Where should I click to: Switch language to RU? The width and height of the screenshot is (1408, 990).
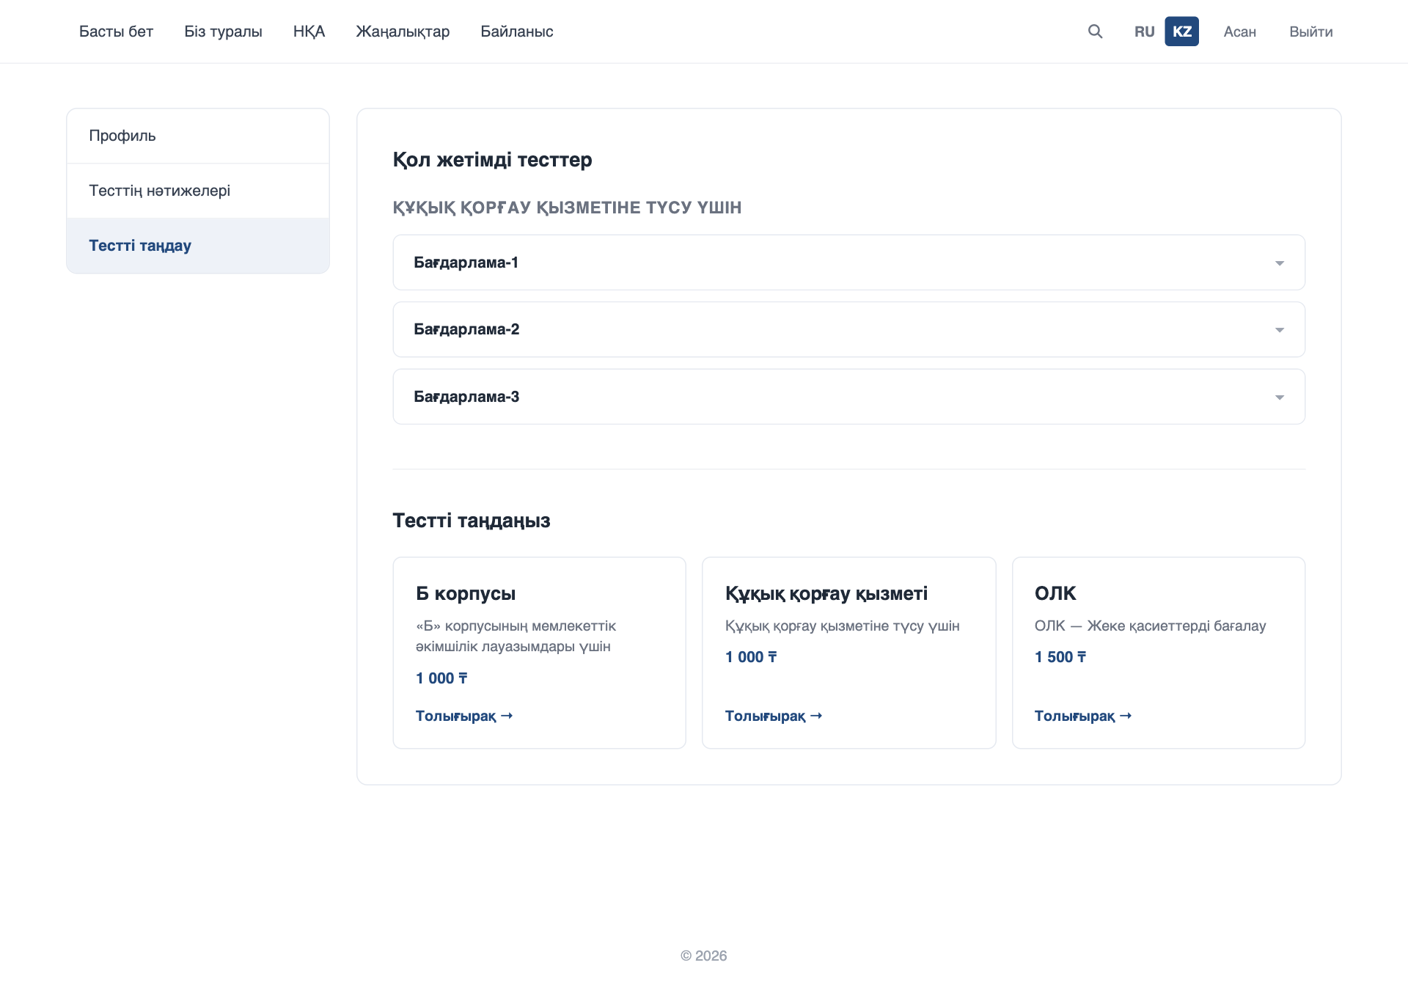pyautogui.click(x=1144, y=32)
